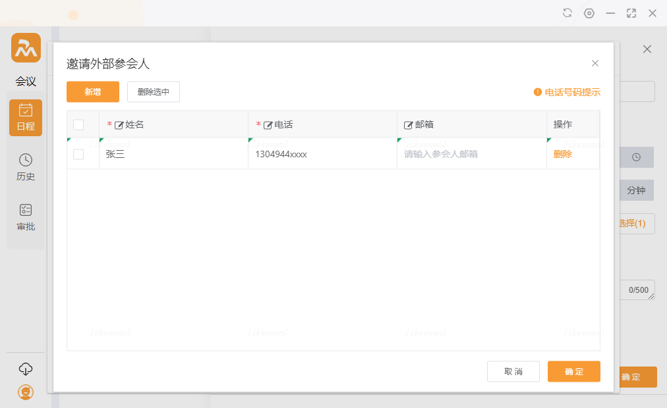
Task: Check the row checkbox for 张三
Action: (78, 154)
